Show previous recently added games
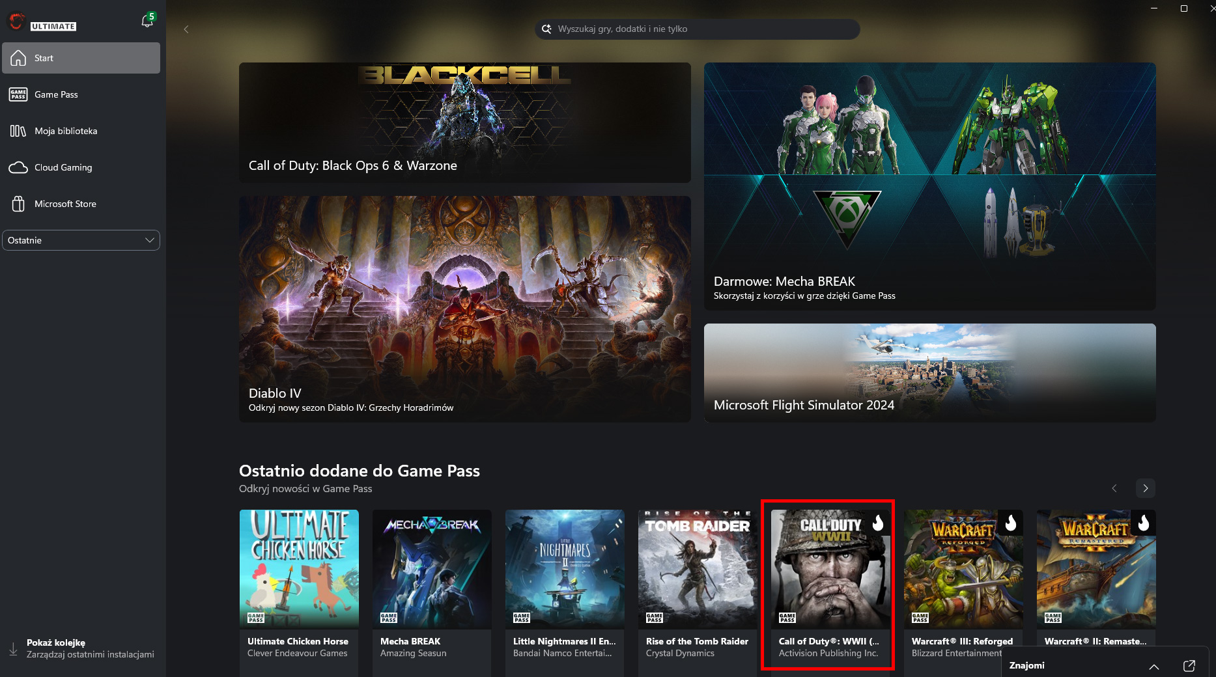The height and width of the screenshot is (677, 1216). pyautogui.click(x=1114, y=488)
